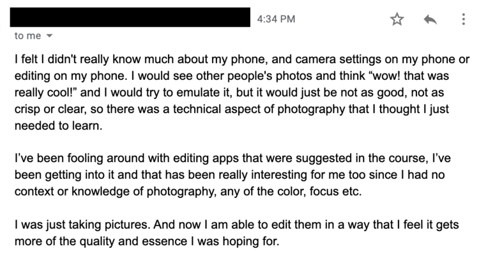Click the reply arrow icon
479x265 pixels.
pyautogui.click(x=429, y=20)
